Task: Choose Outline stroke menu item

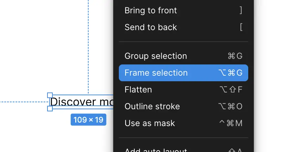Action: [152, 106]
